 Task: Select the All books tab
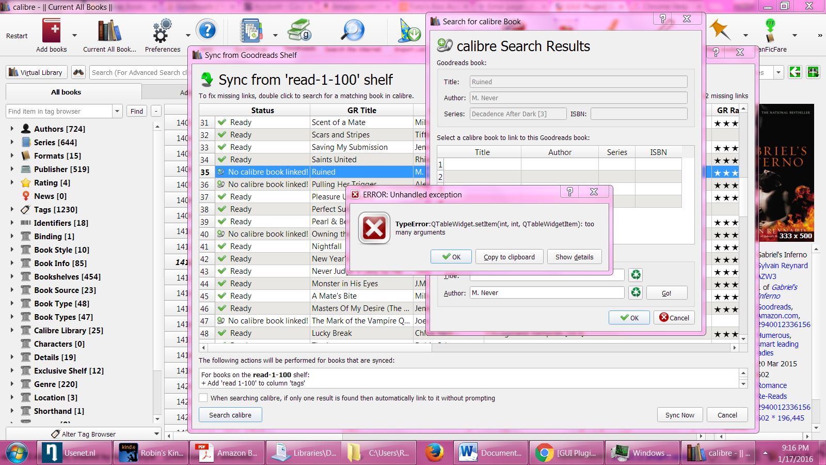tap(66, 92)
